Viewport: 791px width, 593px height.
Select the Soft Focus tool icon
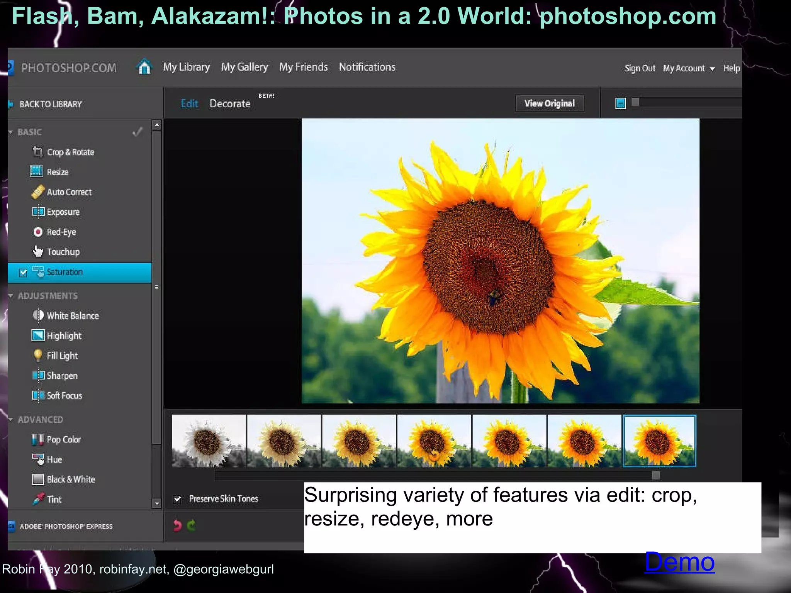coord(38,395)
